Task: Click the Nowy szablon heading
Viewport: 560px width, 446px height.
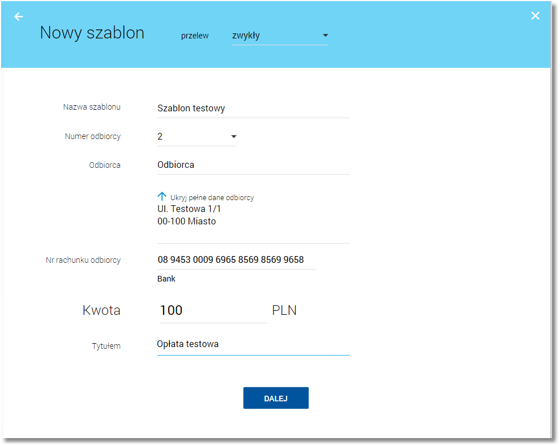Action: 92,33
